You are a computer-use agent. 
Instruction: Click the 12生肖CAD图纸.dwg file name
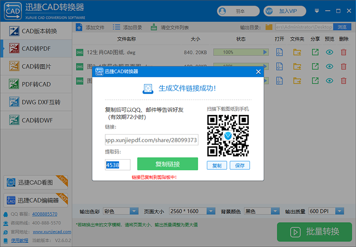[x=111, y=52]
